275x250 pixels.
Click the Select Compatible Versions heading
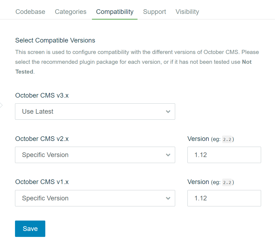click(55, 40)
